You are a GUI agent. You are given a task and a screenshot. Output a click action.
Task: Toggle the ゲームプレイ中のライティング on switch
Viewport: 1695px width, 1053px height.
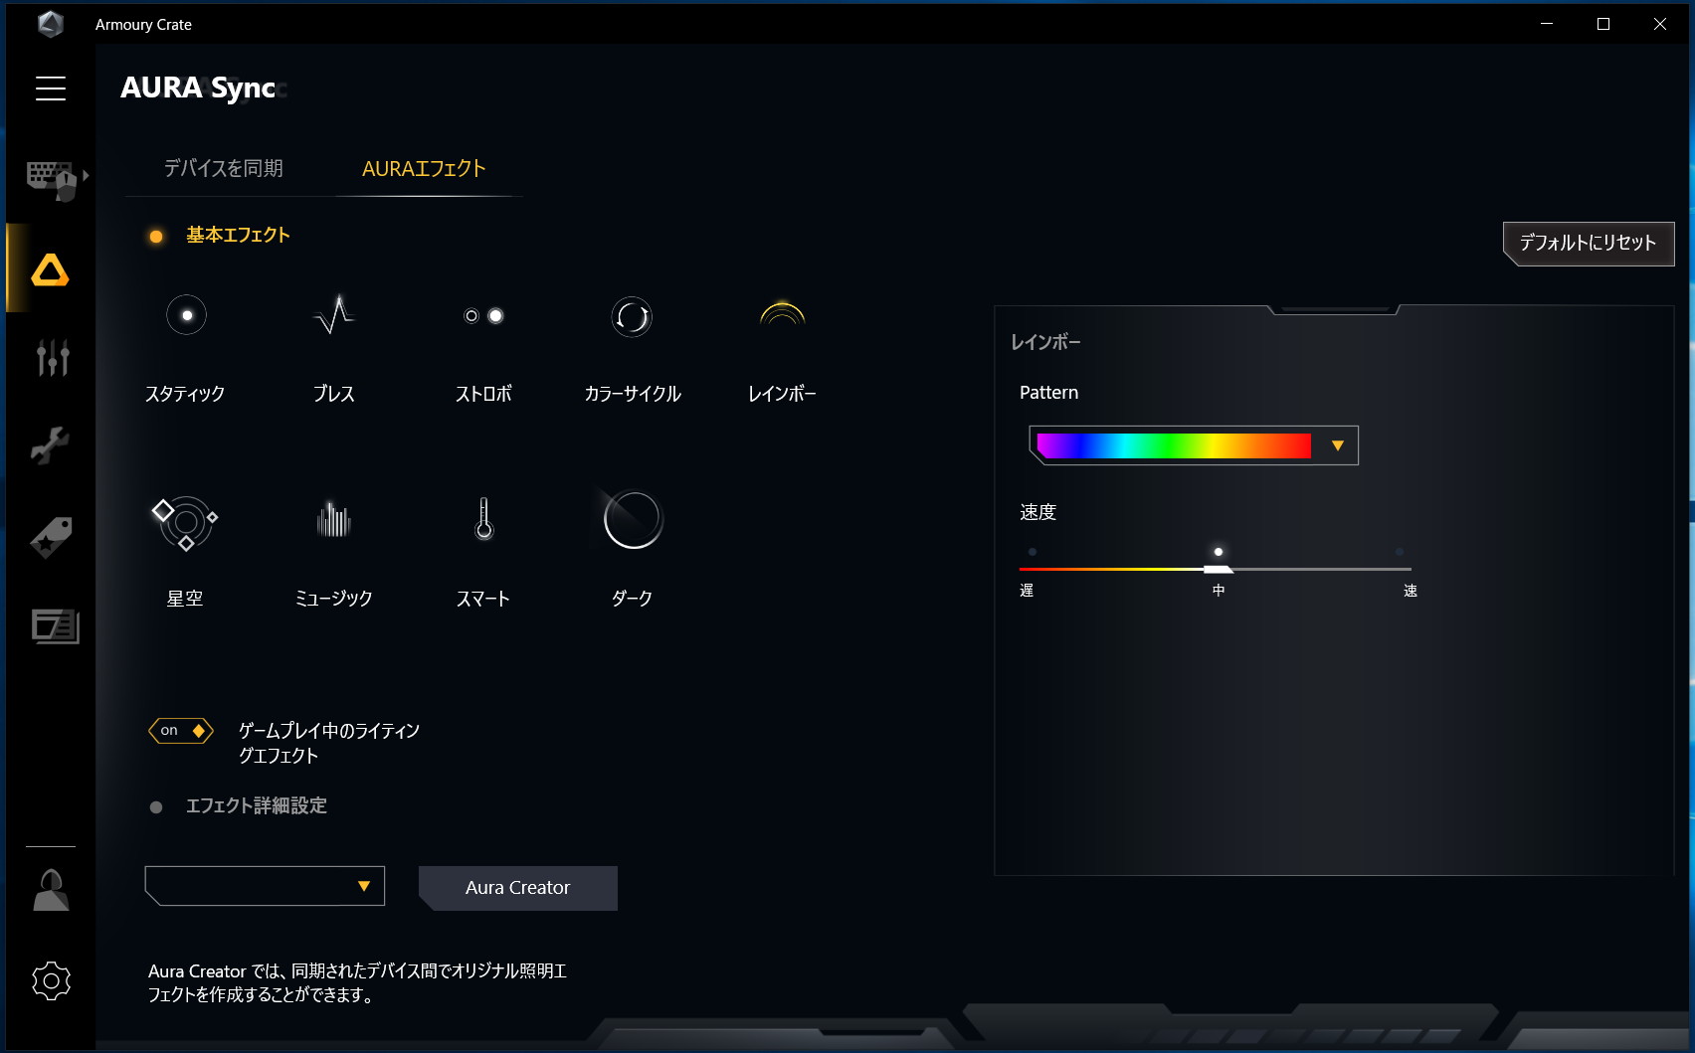[x=181, y=731]
